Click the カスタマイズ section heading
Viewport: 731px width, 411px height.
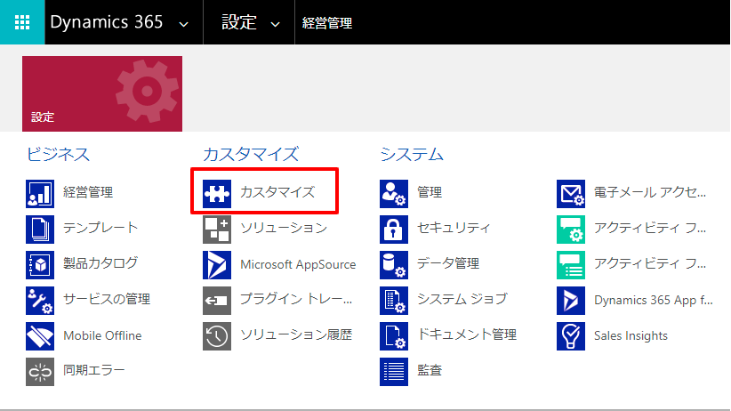coord(252,155)
